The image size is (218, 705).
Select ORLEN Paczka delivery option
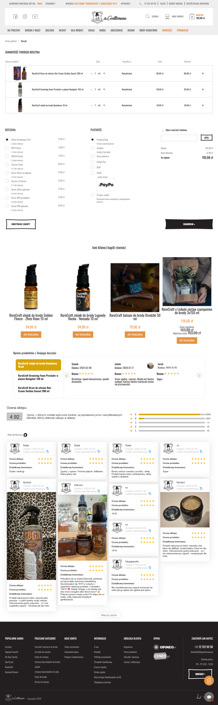pos(7,156)
